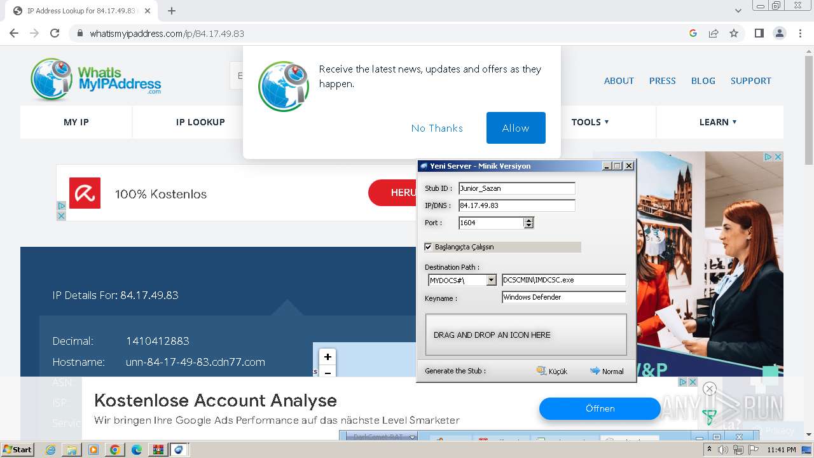Go to the IP LOOKUP nav item
This screenshot has width=814, height=458.
[x=200, y=122]
